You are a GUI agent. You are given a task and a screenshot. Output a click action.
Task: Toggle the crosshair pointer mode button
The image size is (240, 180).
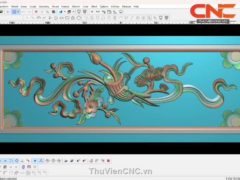coord(8,12)
